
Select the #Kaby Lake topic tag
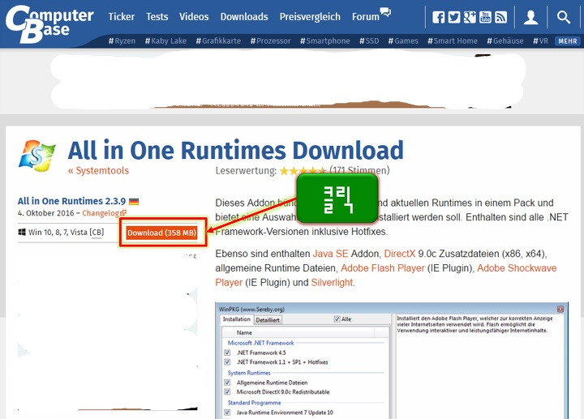165,41
